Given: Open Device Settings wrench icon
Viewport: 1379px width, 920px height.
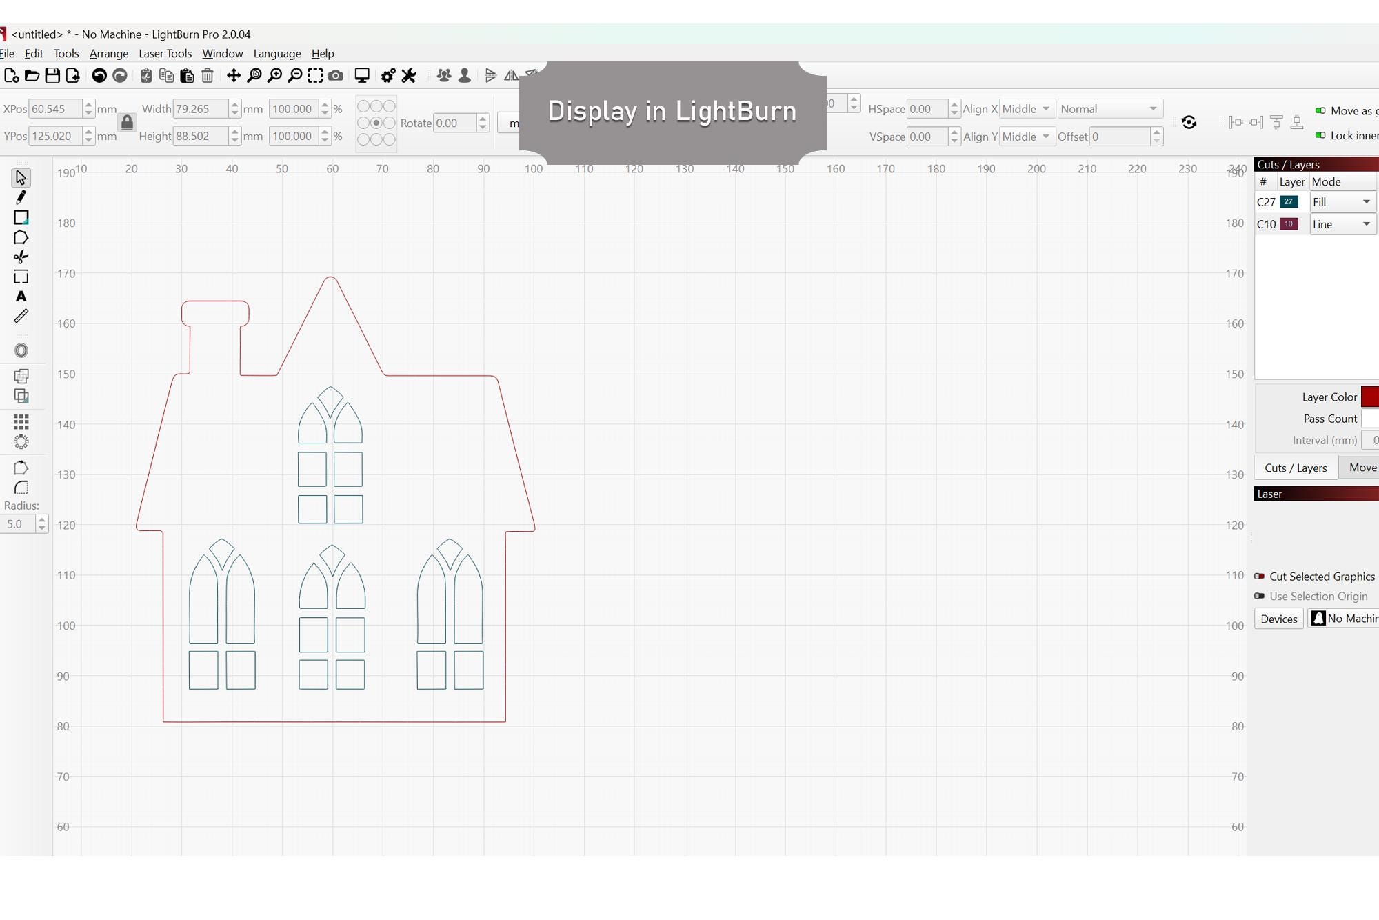Looking at the screenshot, I should pos(410,76).
